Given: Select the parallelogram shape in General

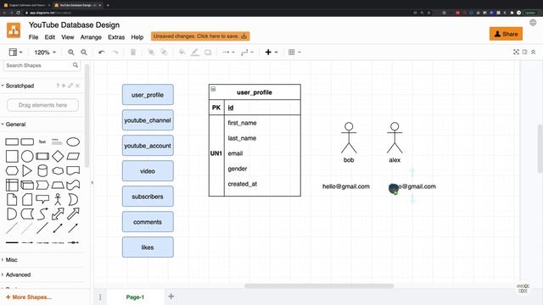Looking at the screenshot, I should click(x=73, y=156).
